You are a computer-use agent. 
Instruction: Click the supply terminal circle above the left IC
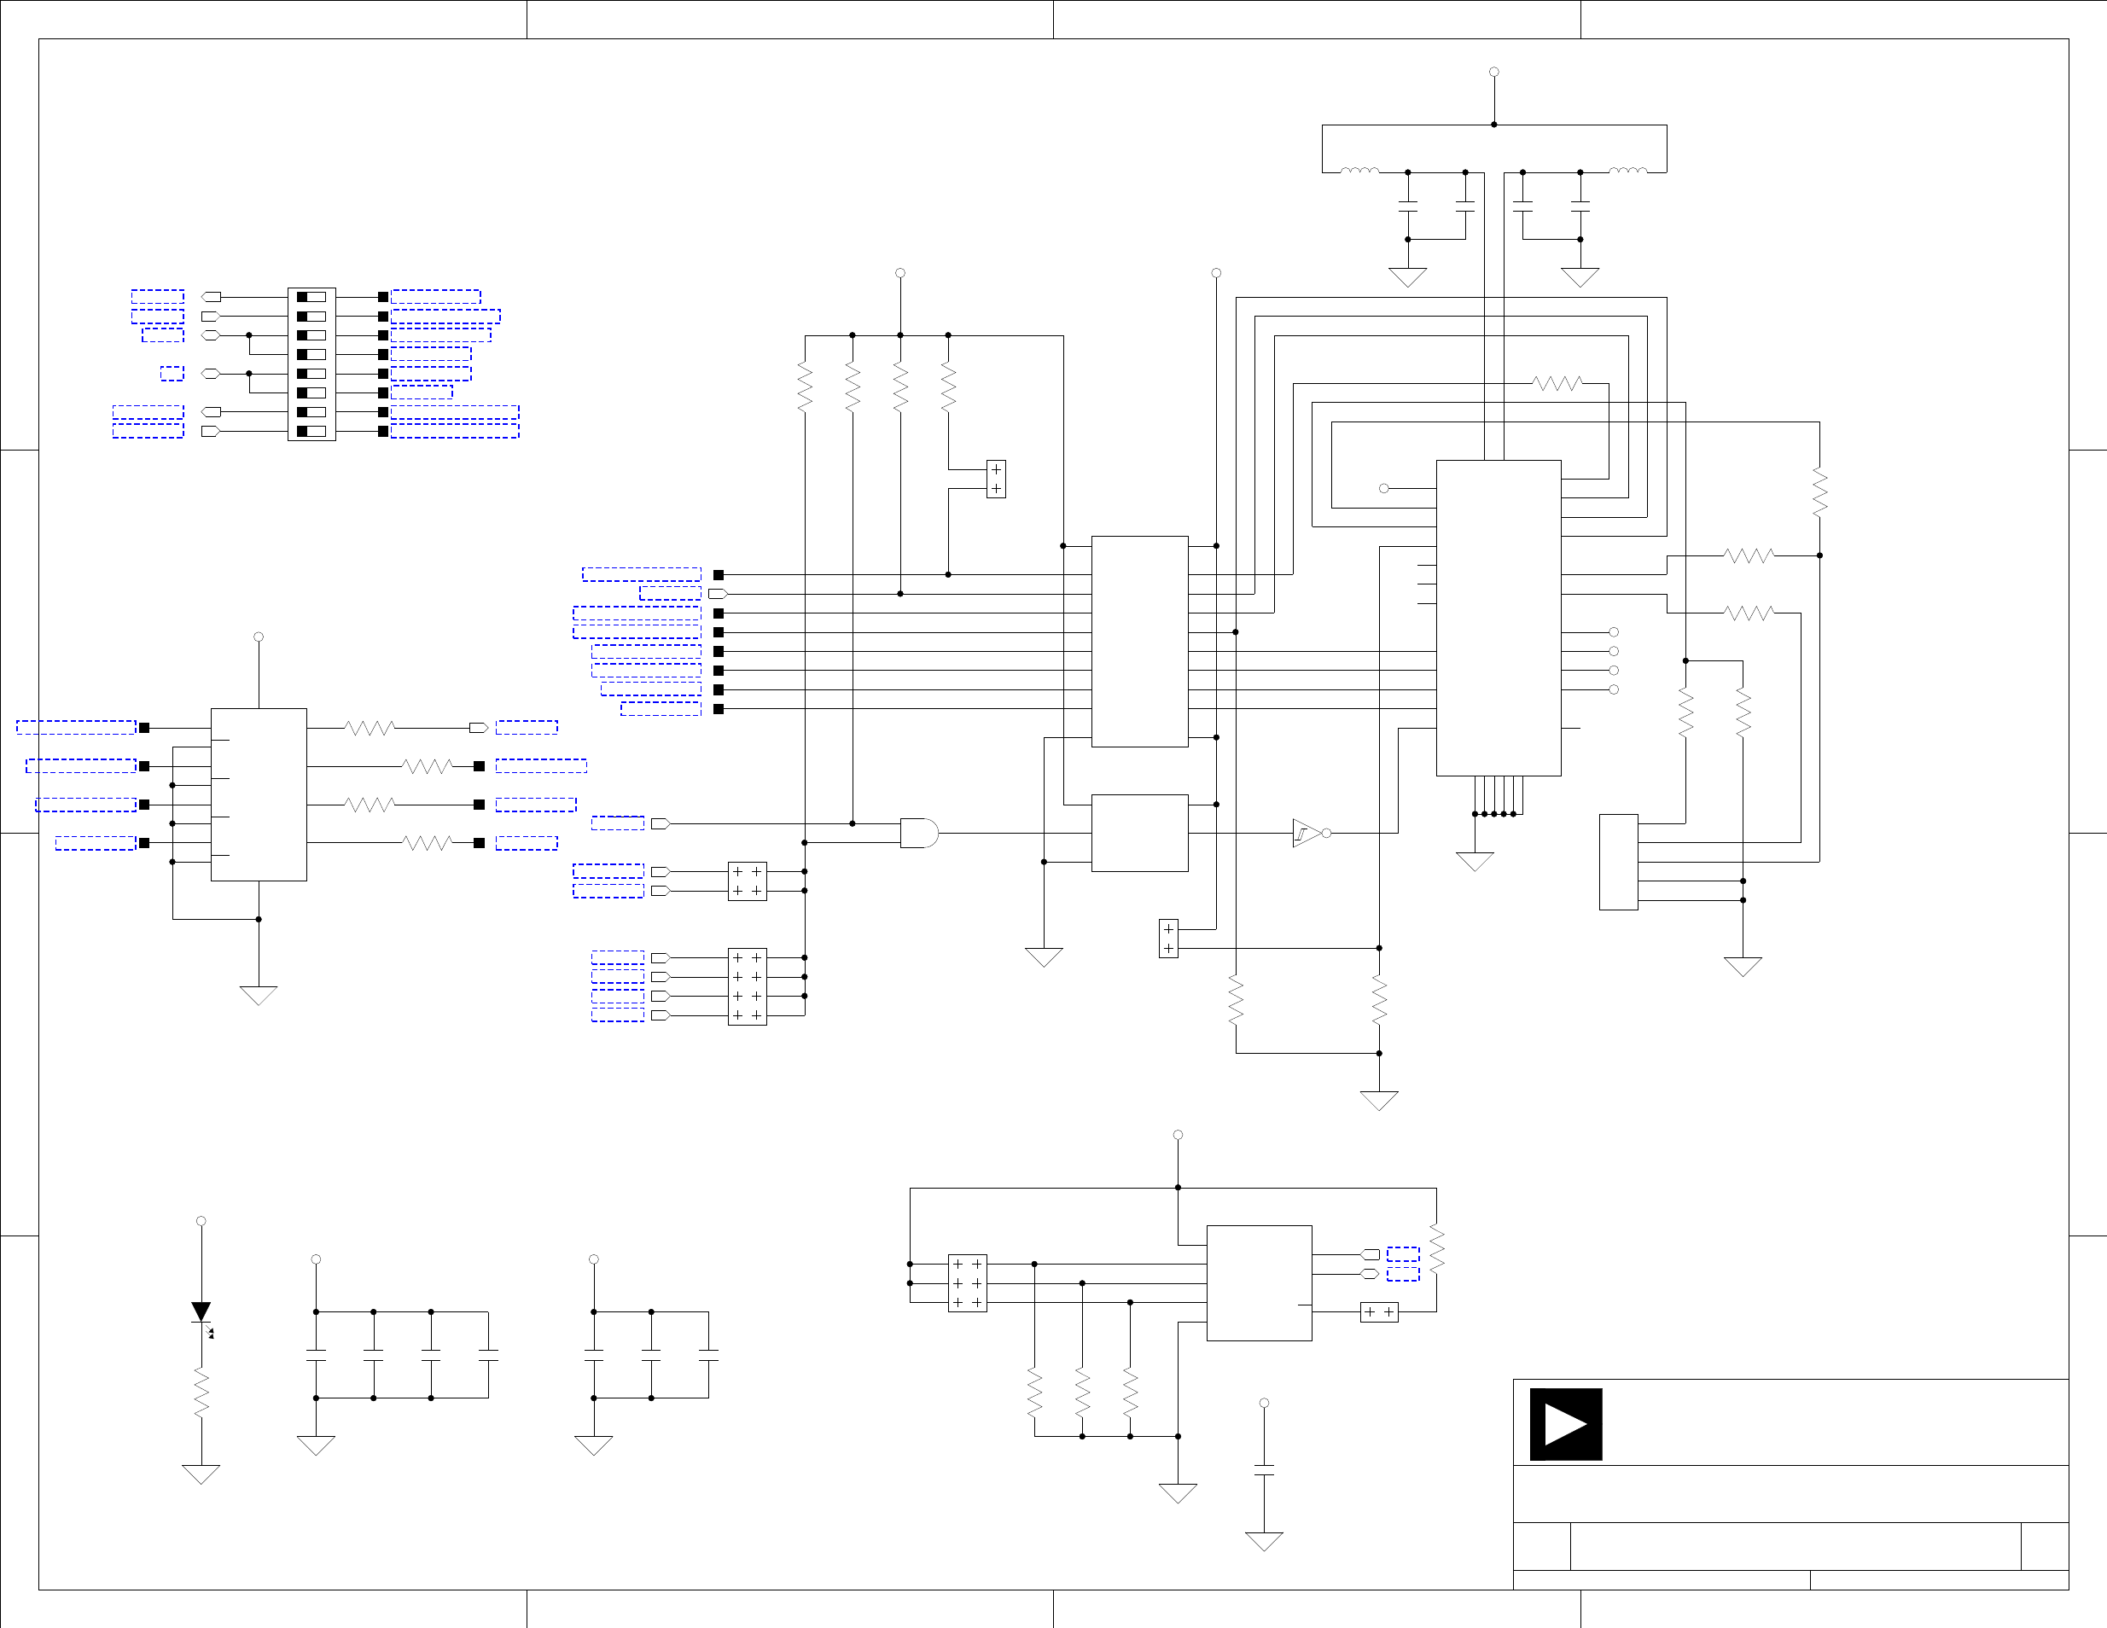coord(259,637)
